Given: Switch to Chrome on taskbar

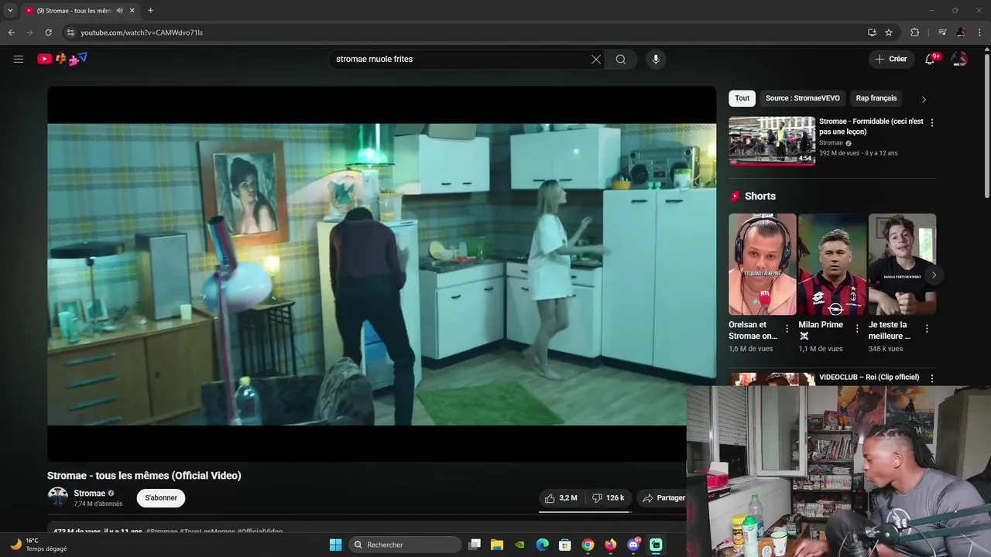Looking at the screenshot, I should tap(588, 545).
